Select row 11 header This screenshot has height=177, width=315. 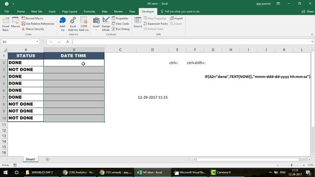click(x=4, y=124)
